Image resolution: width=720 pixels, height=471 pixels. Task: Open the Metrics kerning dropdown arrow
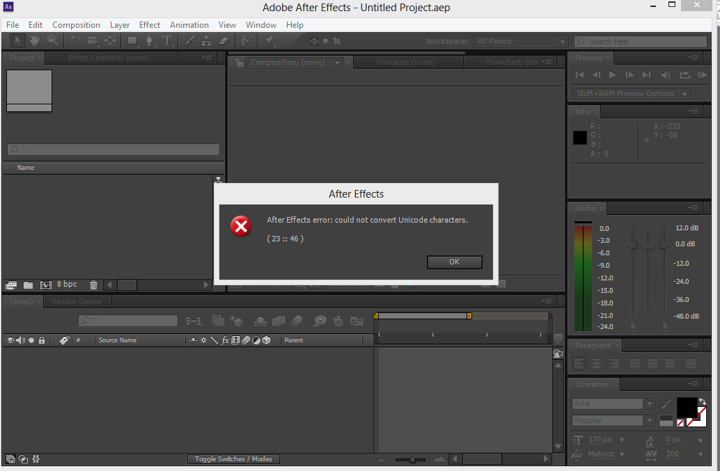tap(622, 454)
